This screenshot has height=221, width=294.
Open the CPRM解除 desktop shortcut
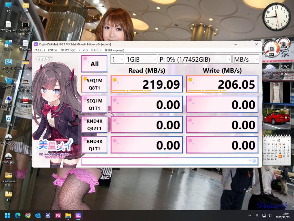coord(8,156)
